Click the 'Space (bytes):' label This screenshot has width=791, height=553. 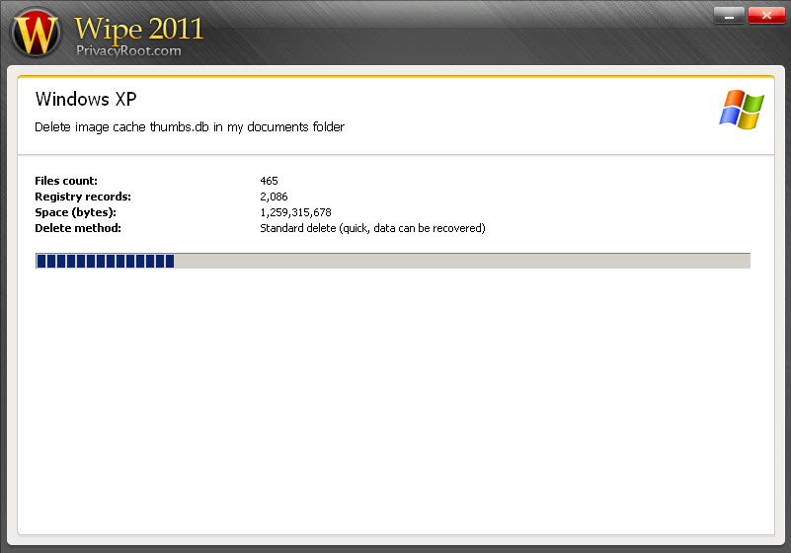[75, 212]
